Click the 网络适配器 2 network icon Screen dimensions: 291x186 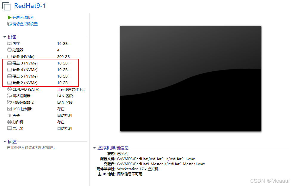tap(10, 102)
